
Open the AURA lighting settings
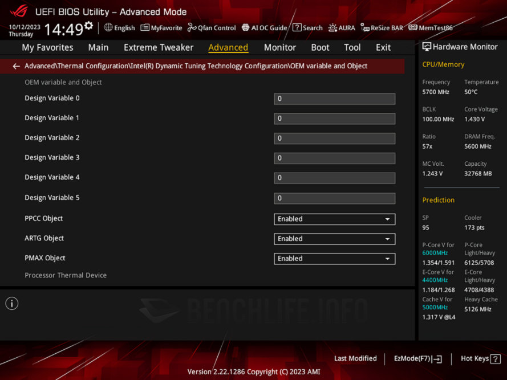tap(342, 27)
